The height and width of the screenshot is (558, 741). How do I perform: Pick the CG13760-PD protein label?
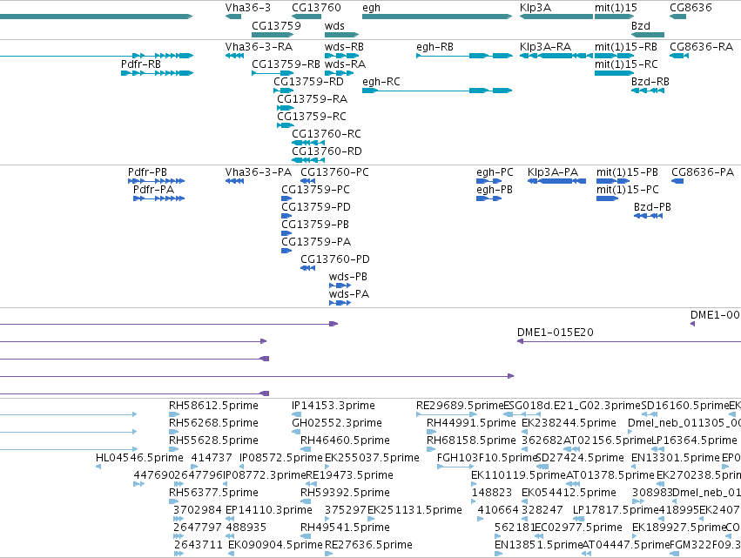(x=335, y=259)
